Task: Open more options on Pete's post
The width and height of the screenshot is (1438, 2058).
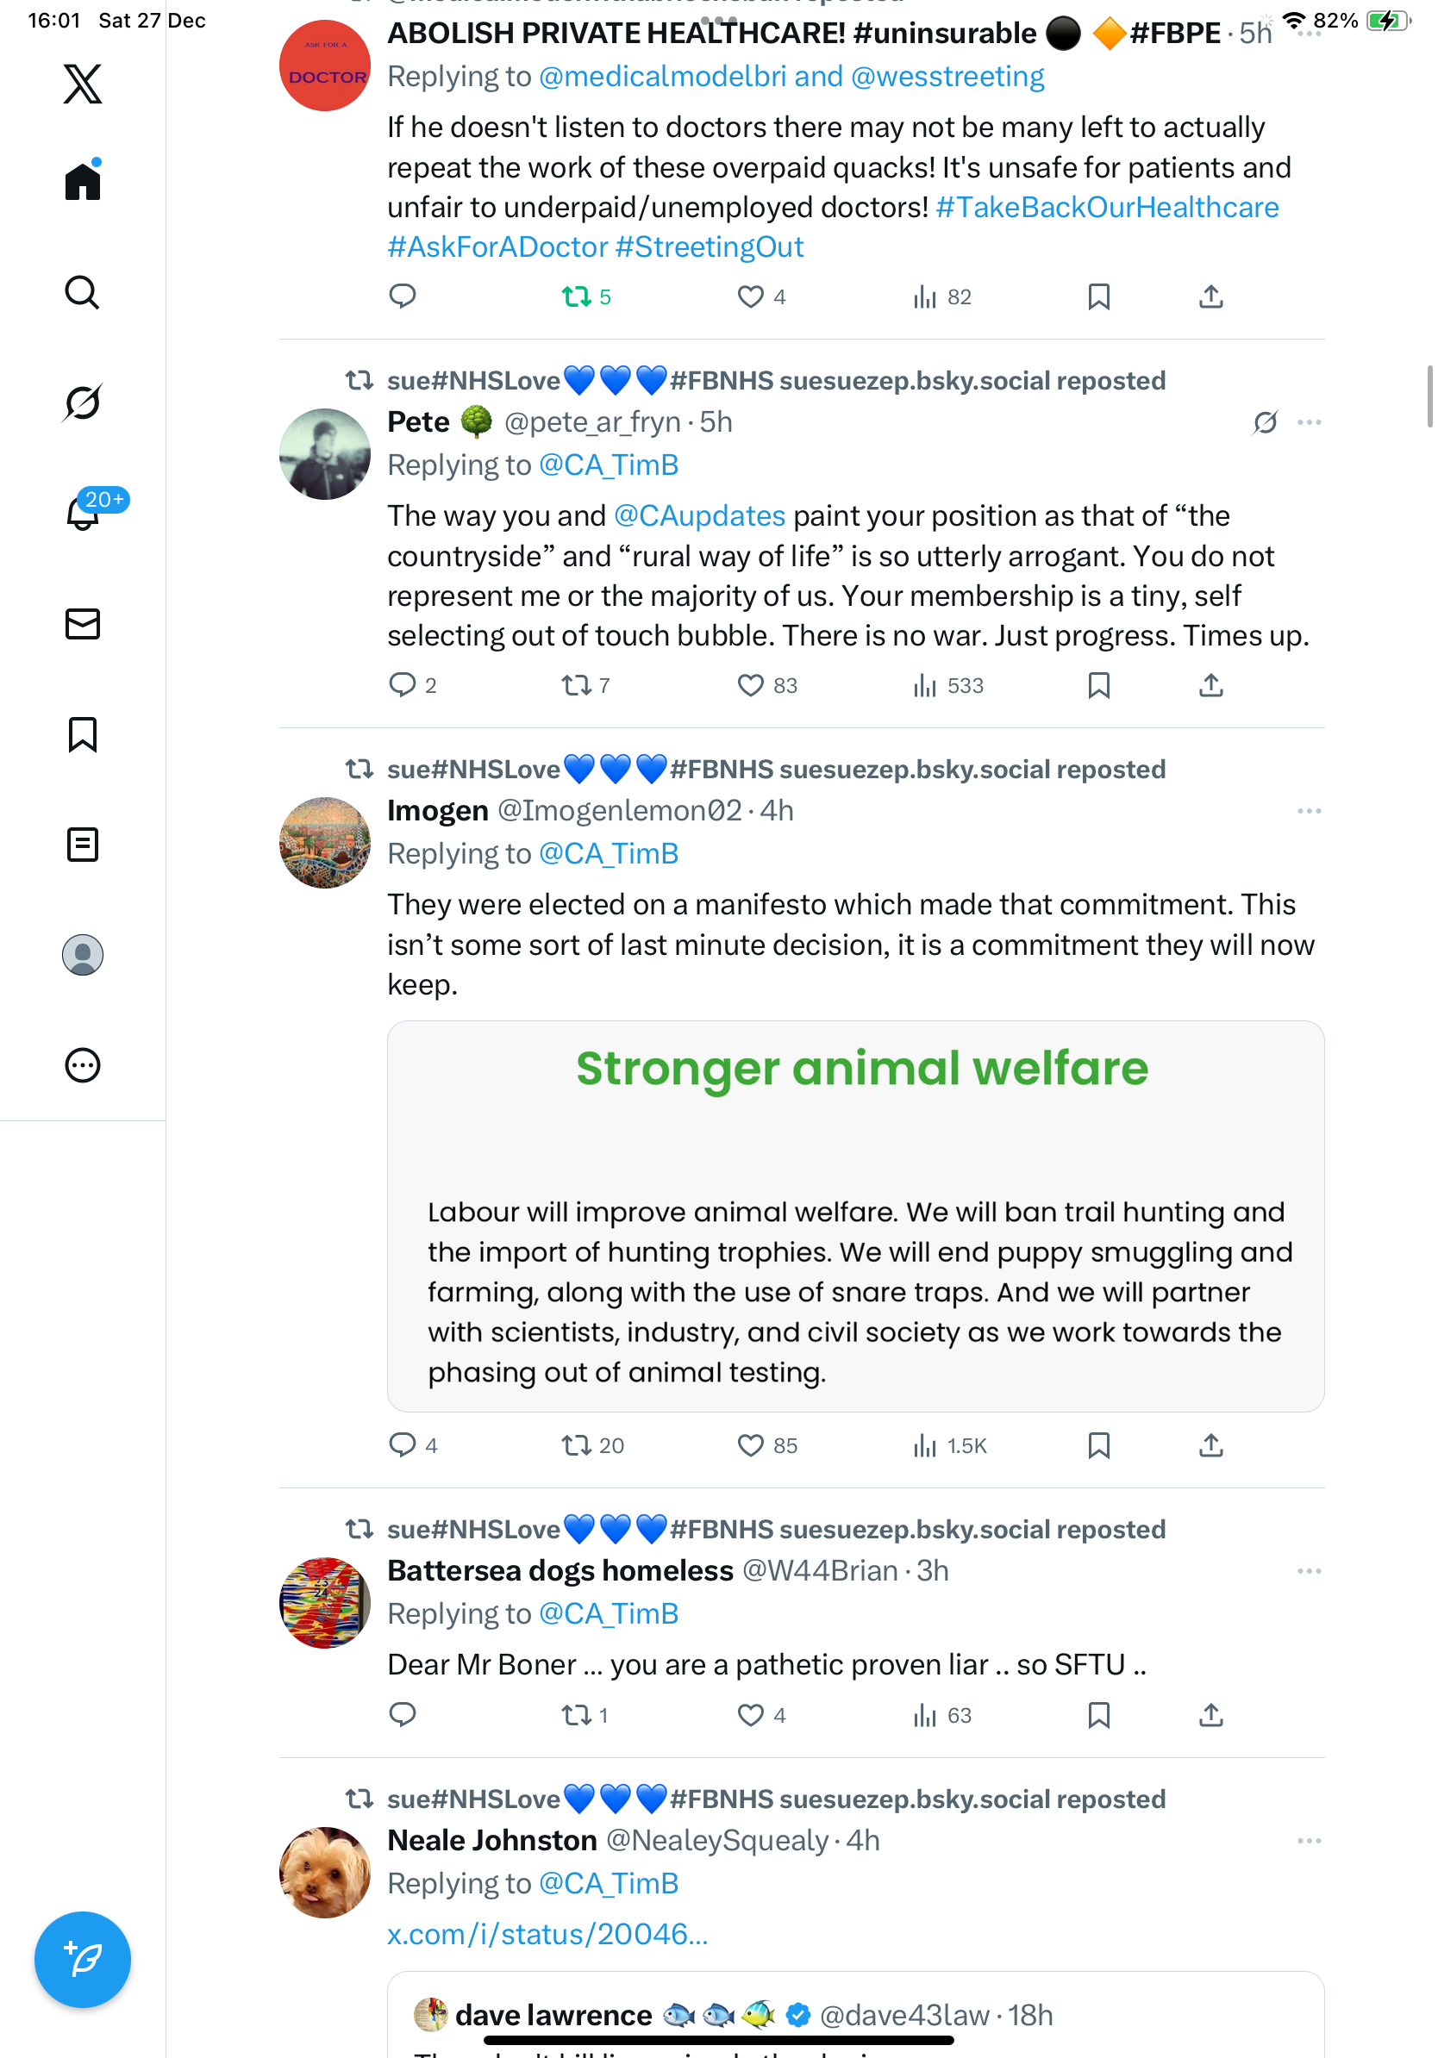Action: click(1309, 422)
